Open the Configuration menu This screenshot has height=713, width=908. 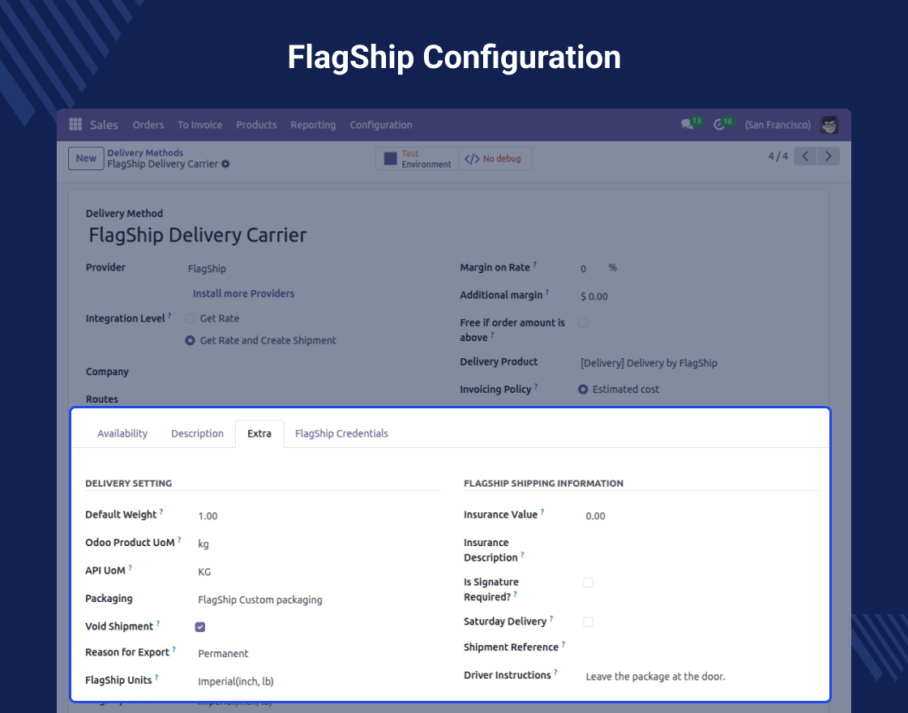click(x=381, y=125)
